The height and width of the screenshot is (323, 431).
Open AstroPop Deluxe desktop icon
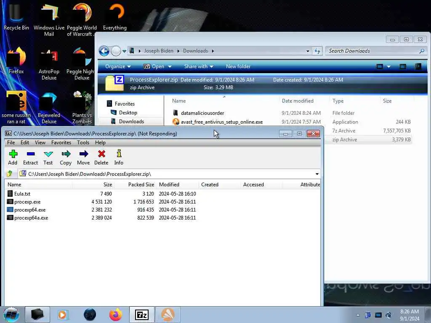point(49,64)
